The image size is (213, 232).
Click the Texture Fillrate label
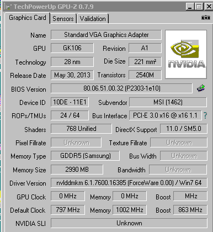tap(128, 143)
